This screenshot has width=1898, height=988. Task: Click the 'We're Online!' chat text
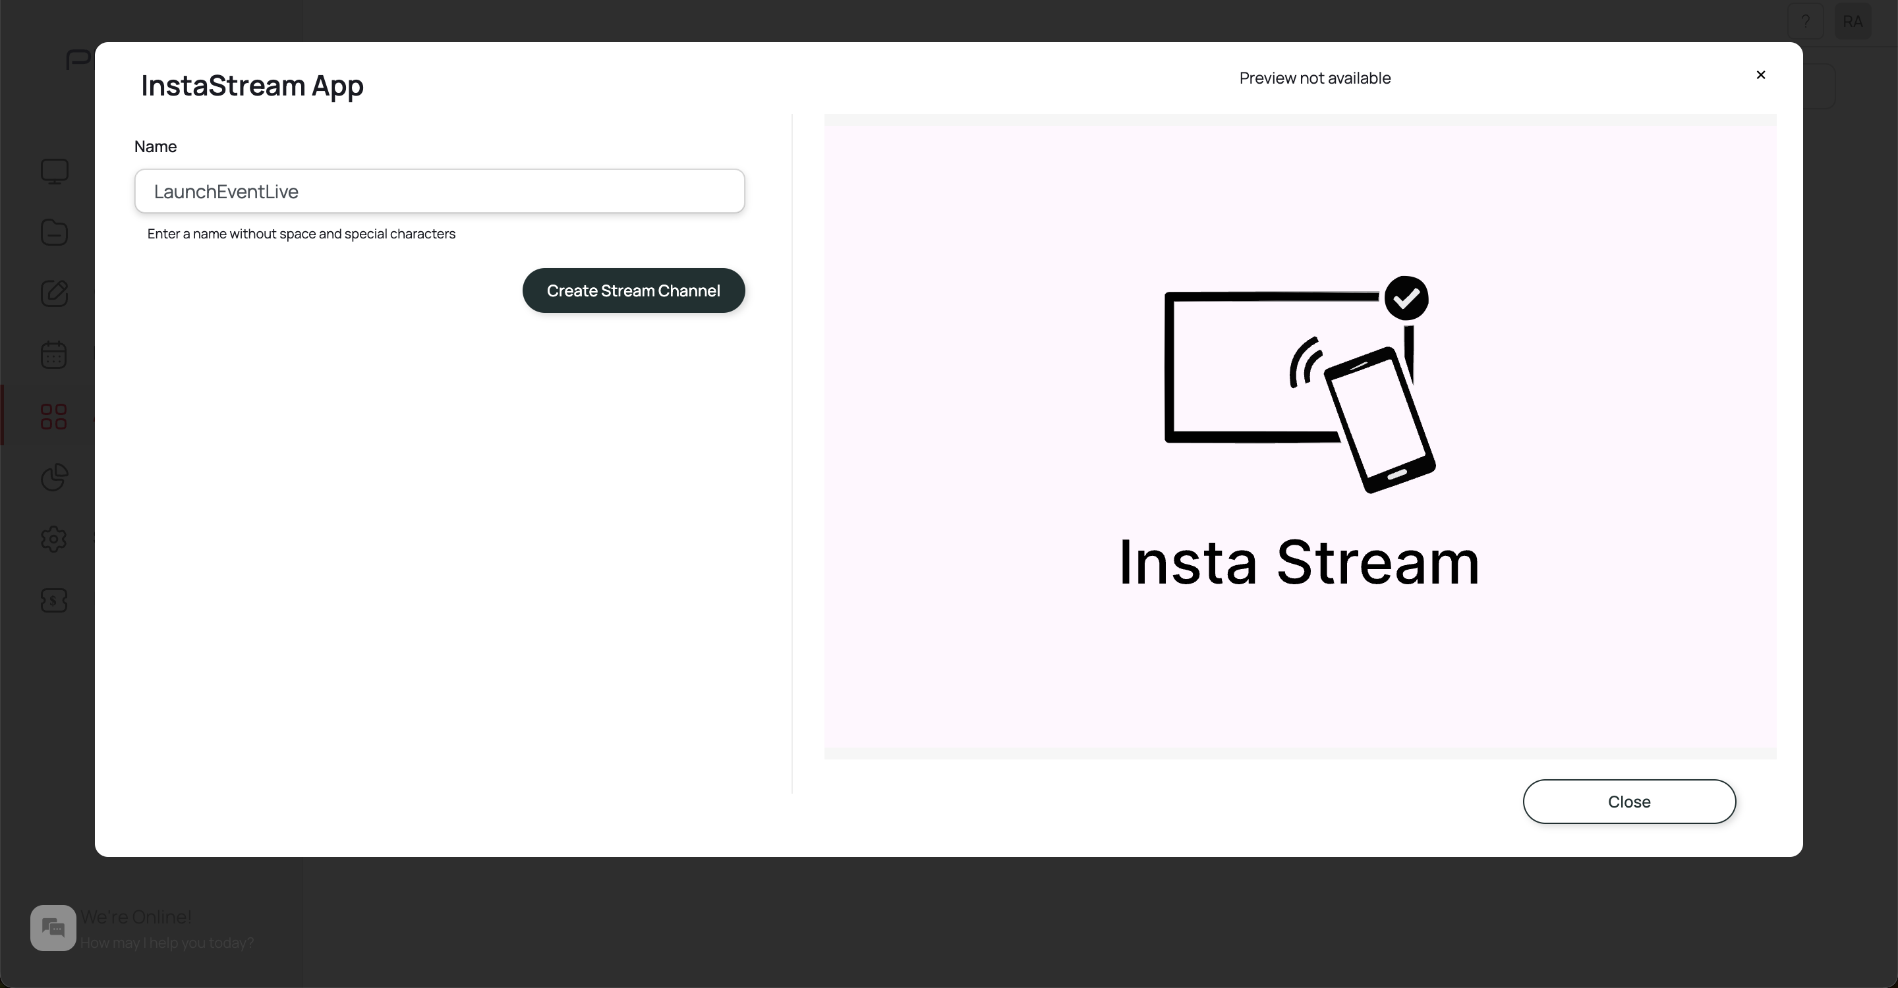136,917
